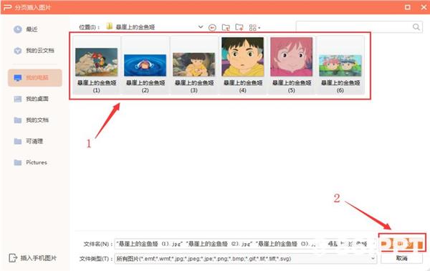430x271 pixels.
Task: Open the 我的文档 documents folder
Action: tap(31, 120)
